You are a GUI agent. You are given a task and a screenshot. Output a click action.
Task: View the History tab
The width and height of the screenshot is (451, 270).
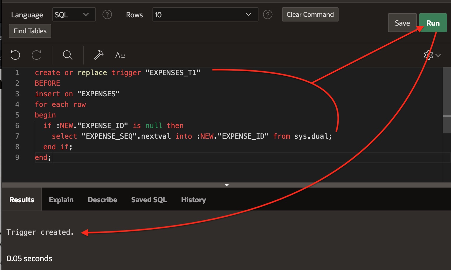(x=193, y=200)
